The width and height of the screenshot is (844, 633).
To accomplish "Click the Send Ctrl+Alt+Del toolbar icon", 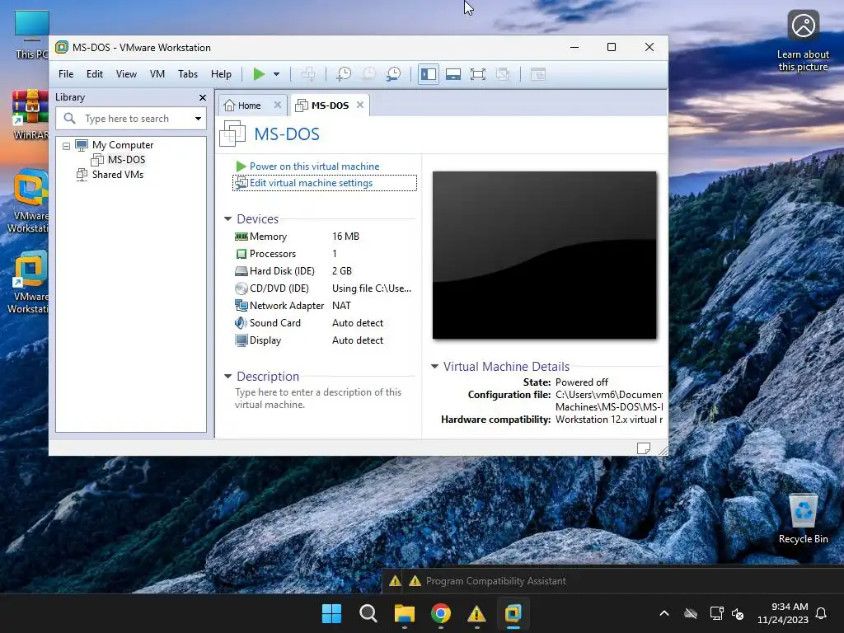I will point(308,74).
